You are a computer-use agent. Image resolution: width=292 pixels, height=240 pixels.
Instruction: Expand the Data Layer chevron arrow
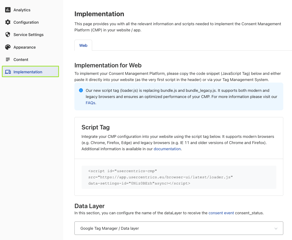(x=276, y=228)
